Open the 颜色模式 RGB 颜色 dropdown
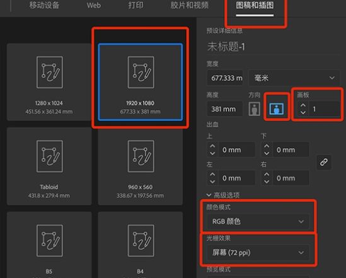The height and width of the screenshot is (278, 346). (x=258, y=221)
